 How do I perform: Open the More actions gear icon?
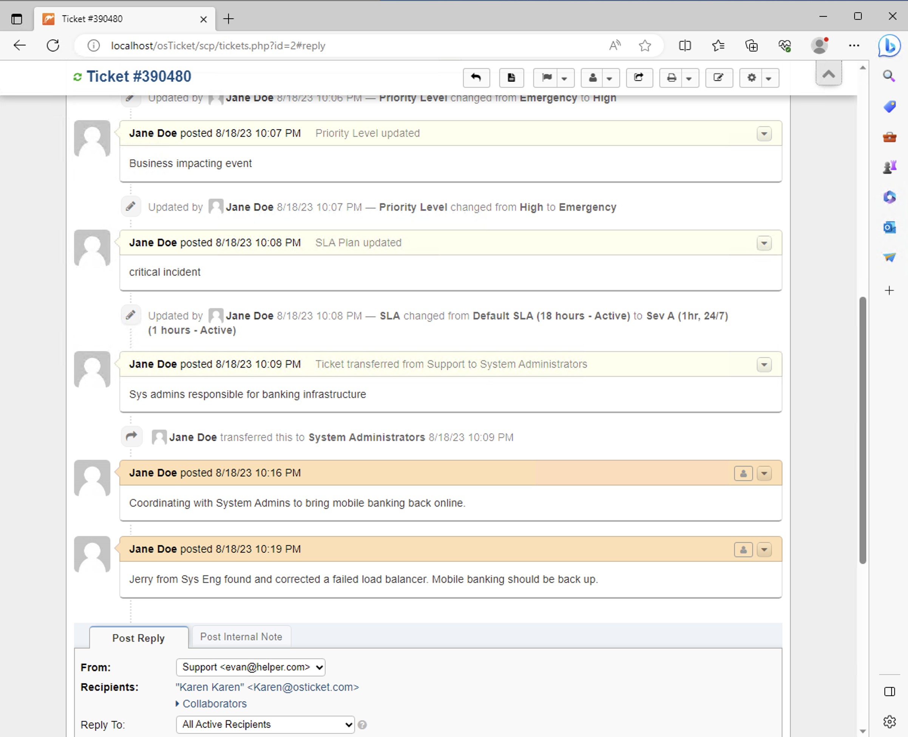tap(751, 78)
